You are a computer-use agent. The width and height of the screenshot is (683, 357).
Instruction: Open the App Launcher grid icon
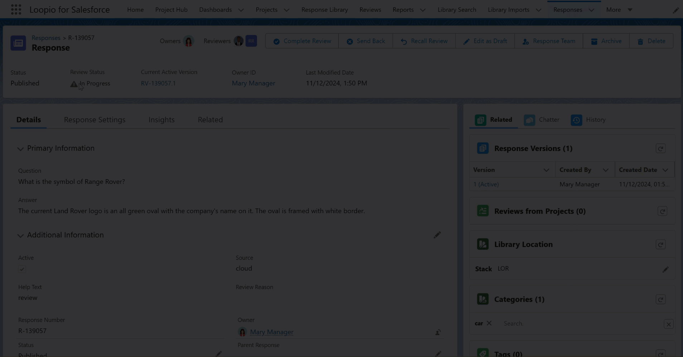[x=16, y=10]
